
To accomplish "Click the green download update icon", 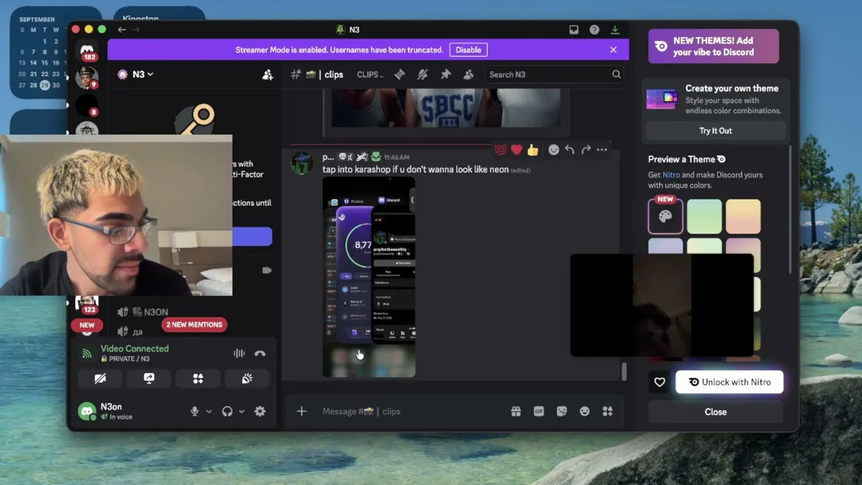I will tap(615, 30).
